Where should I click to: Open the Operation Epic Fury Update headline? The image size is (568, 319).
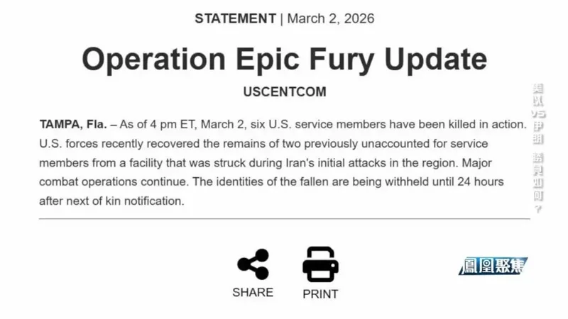pos(284,60)
